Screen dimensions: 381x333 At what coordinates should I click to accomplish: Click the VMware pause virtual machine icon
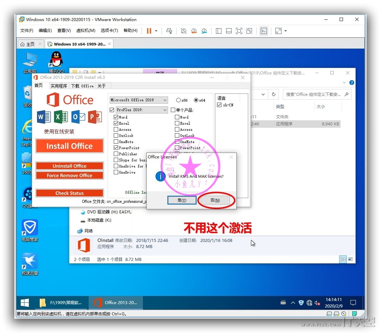pos(149,31)
